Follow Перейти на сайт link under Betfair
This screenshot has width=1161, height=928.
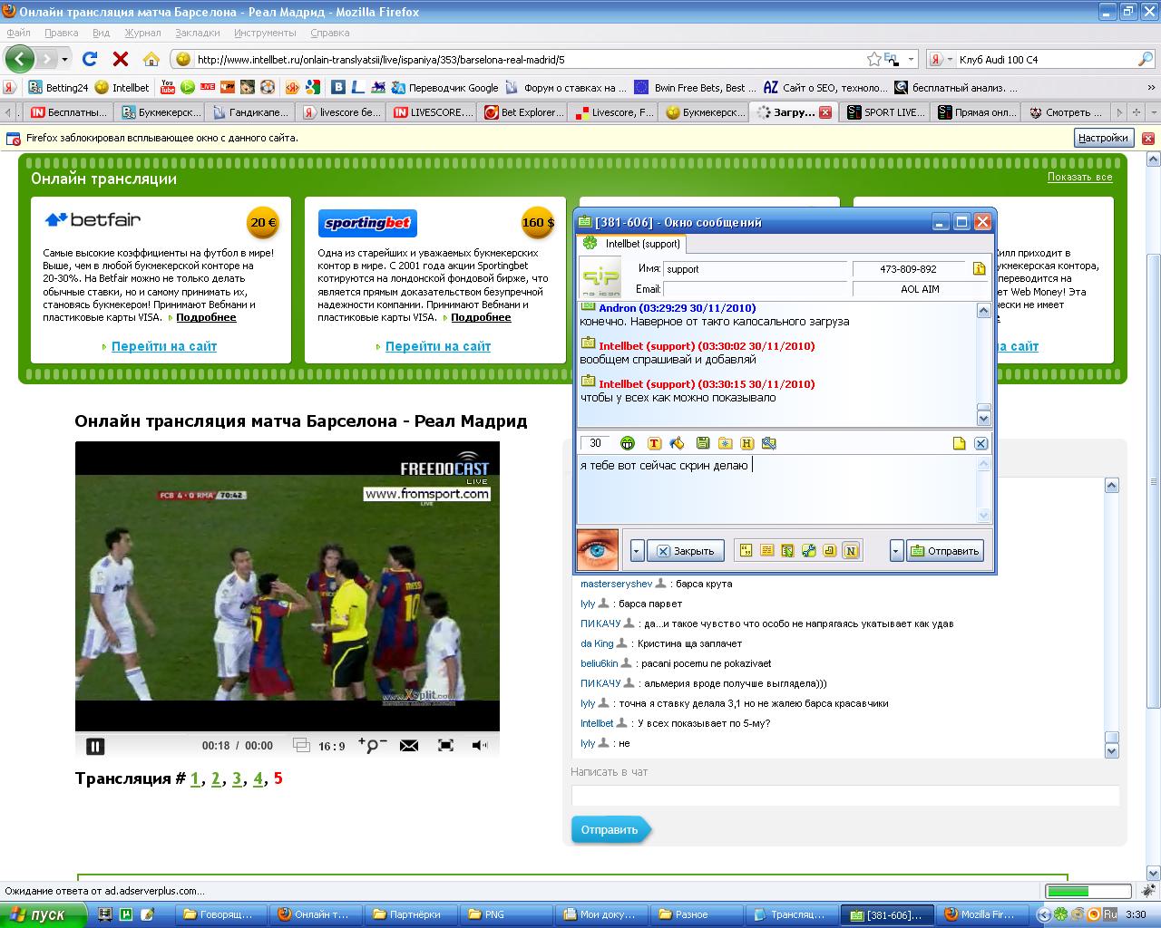tap(164, 346)
